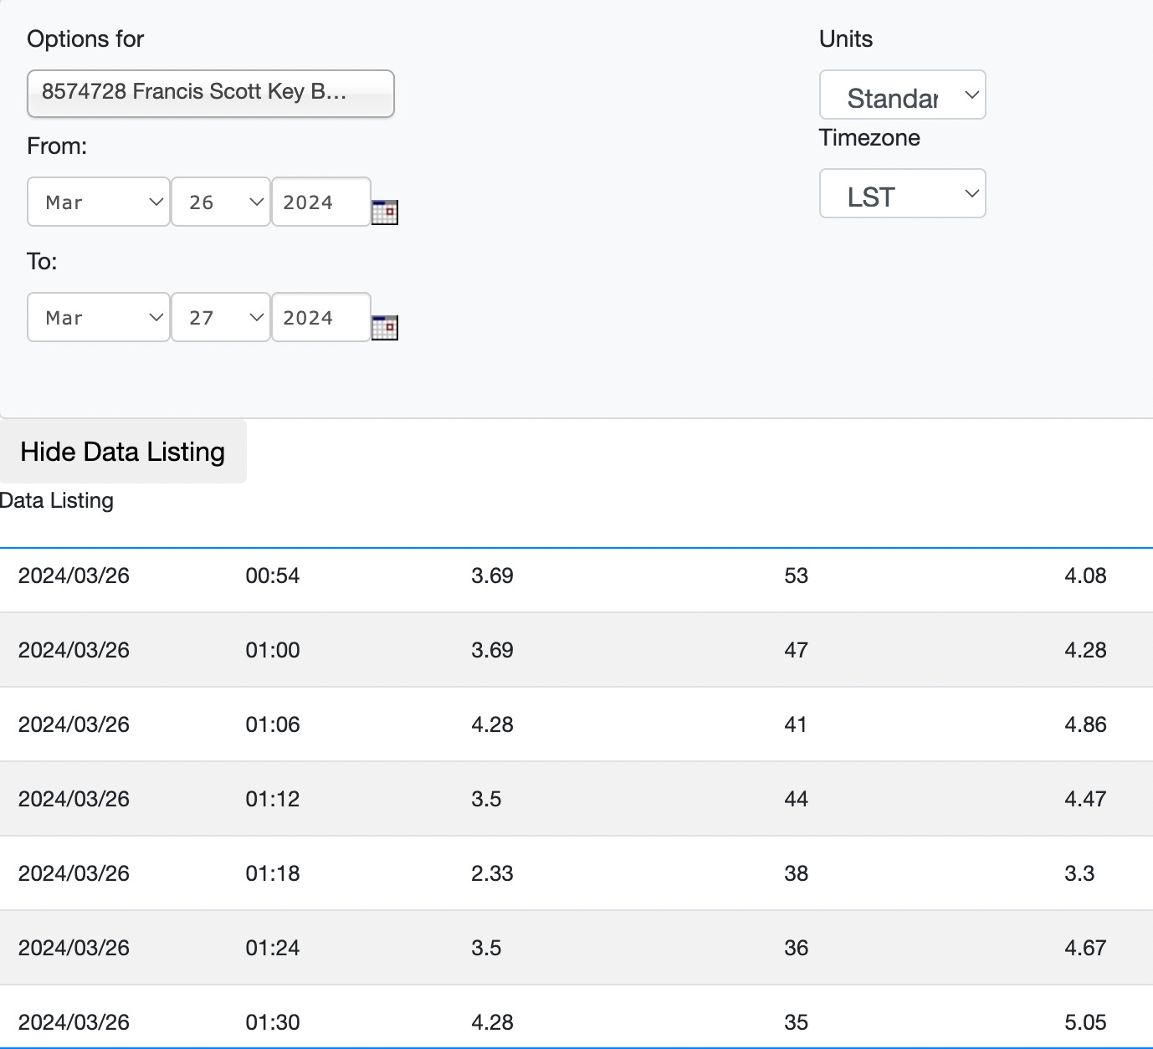Click the To year field 2024

[x=320, y=318]
